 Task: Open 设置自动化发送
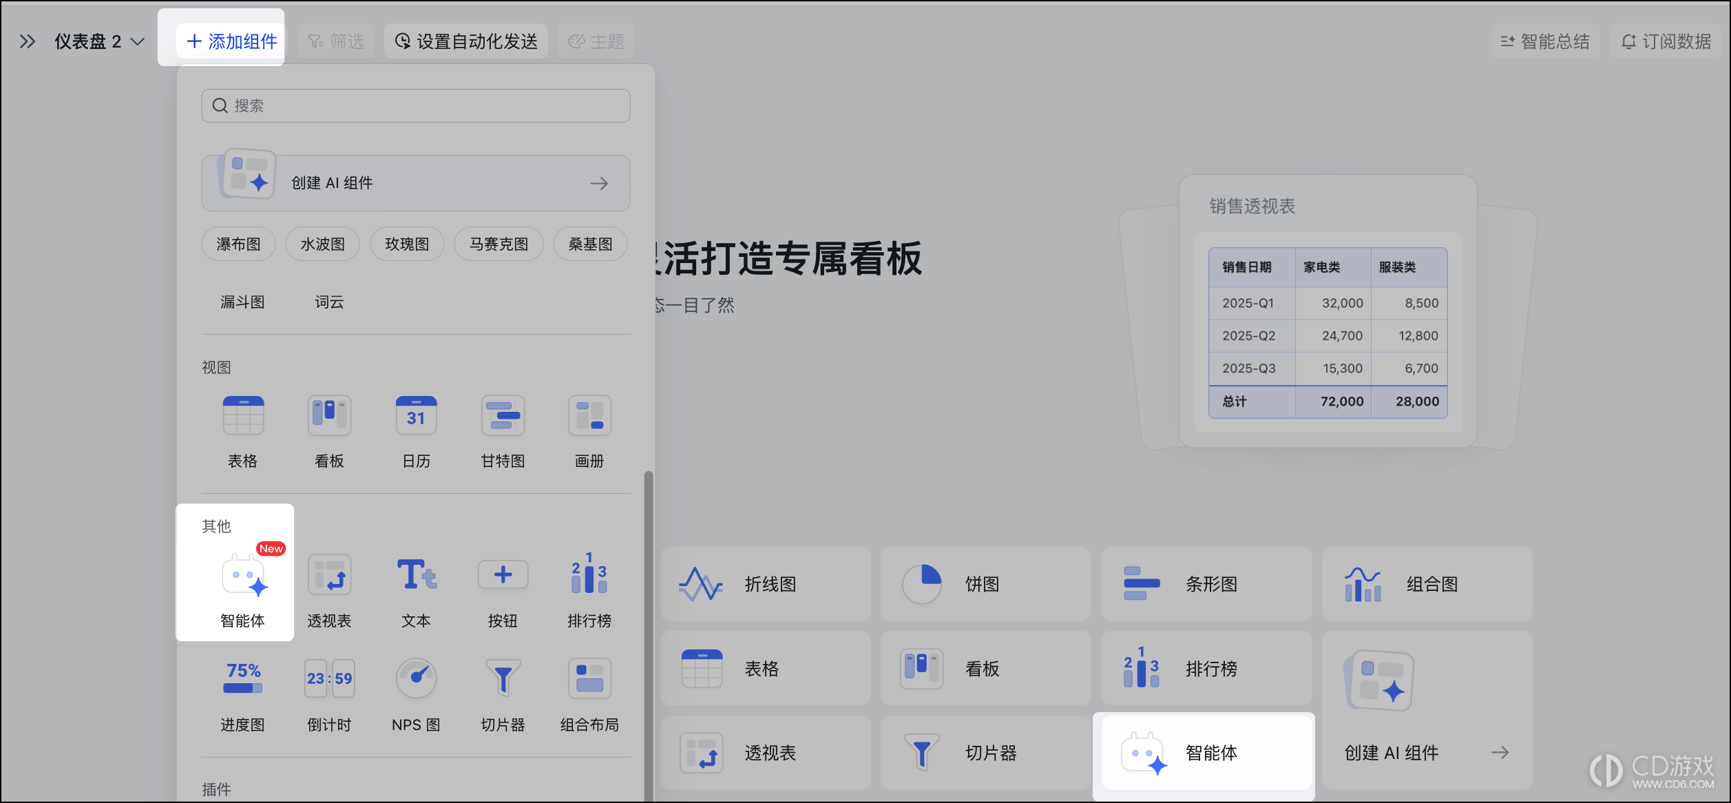466,41
